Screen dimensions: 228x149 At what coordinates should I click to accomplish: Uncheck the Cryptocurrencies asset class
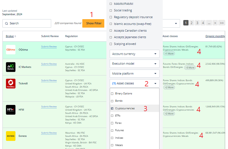112,108
